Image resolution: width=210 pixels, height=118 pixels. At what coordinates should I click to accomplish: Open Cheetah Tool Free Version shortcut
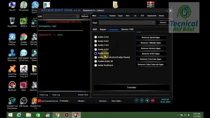pyautogui.click(x=12, y=103)
